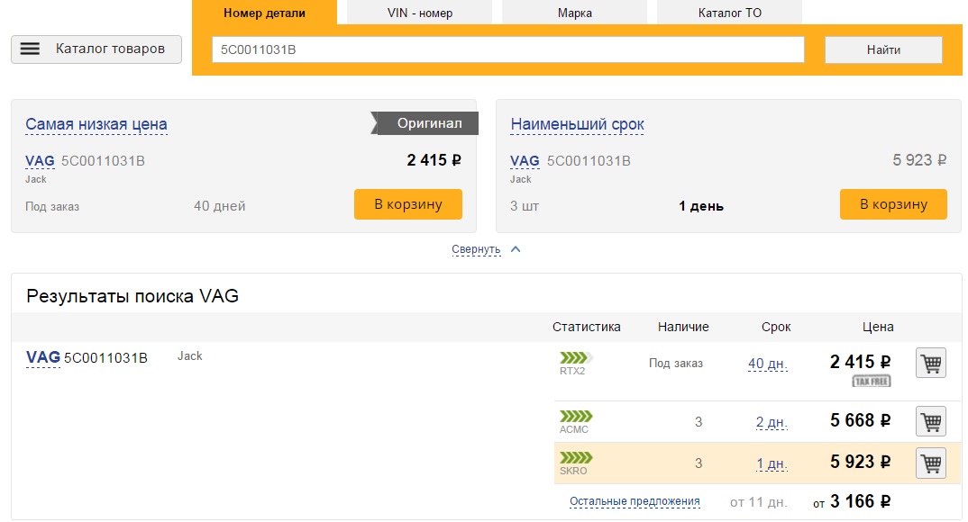Click the VAG brand link in results table

[x=43, y=357]
